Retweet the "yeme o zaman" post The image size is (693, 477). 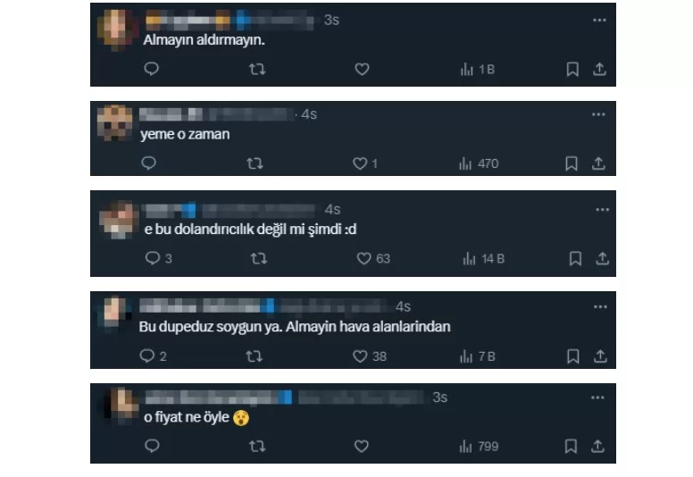coord(255,163)
